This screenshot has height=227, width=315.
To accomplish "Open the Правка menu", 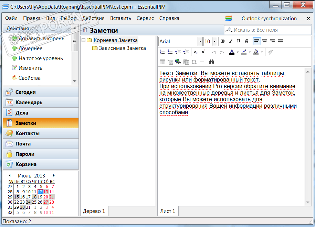I will coord(32,18).
